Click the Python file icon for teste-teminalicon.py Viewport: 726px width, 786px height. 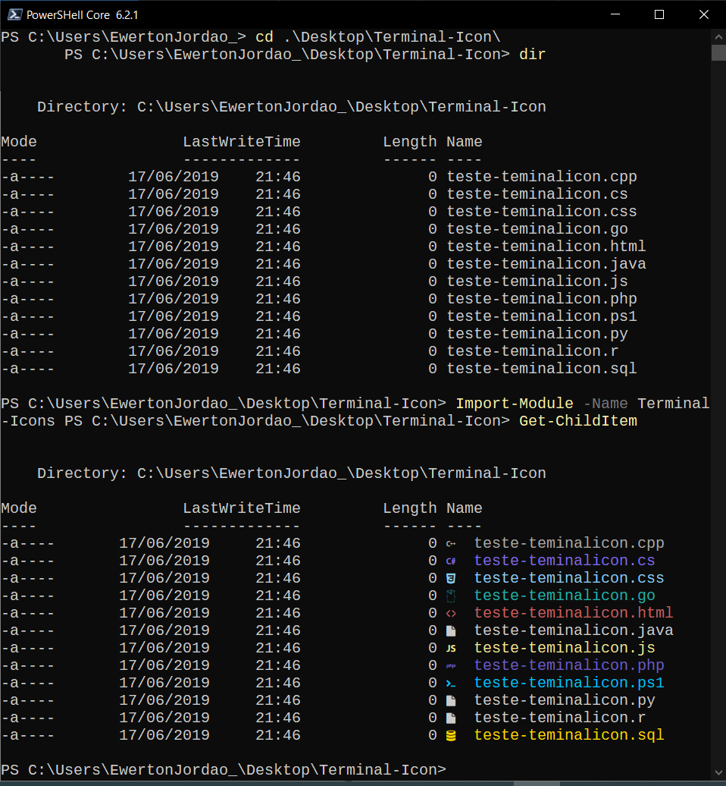tap(451, 700)
